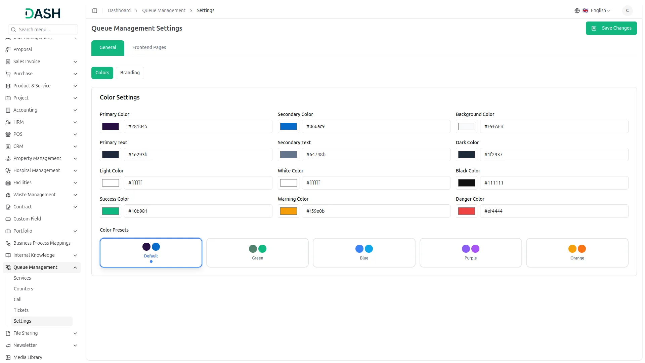
Task: Switch to the Branding tab
Action: (x=130, y=73)
